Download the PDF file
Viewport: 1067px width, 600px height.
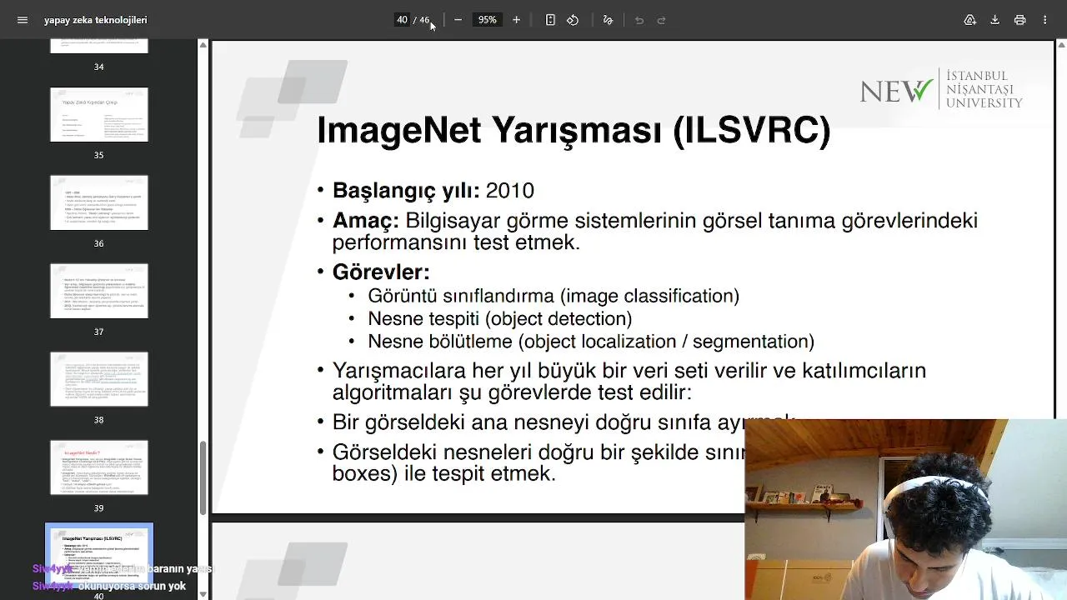pos(994,20)
